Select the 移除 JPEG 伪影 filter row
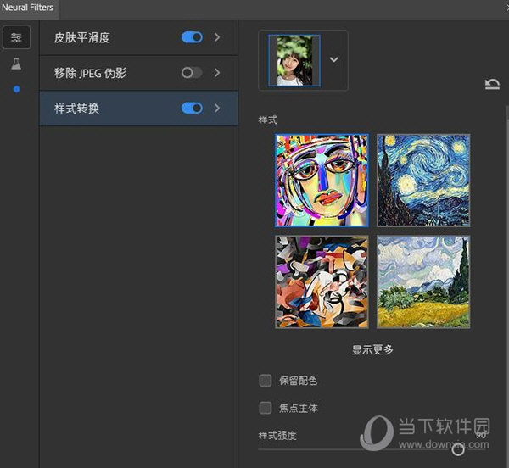This screenshot has width=509, height=468. (x=138, y=73)
